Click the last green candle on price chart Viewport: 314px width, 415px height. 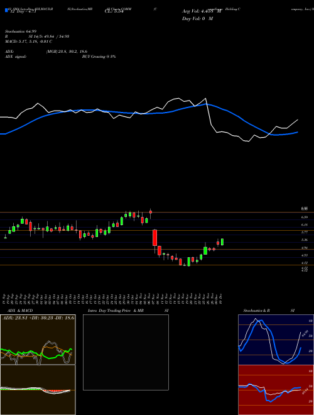(222, 242)
